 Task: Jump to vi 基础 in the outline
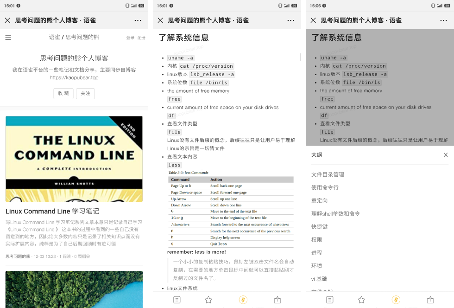tap(319, 279)
